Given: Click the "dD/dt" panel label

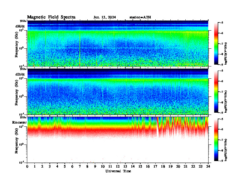Looking at the screenshot, I should (x=20, y=74).
